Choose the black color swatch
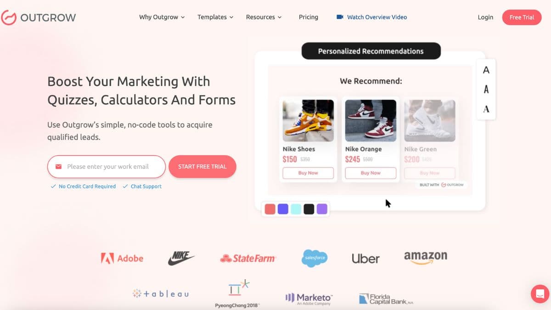Image resolution: width=551 pixels, height=310 pixels. tap(309, 209)
